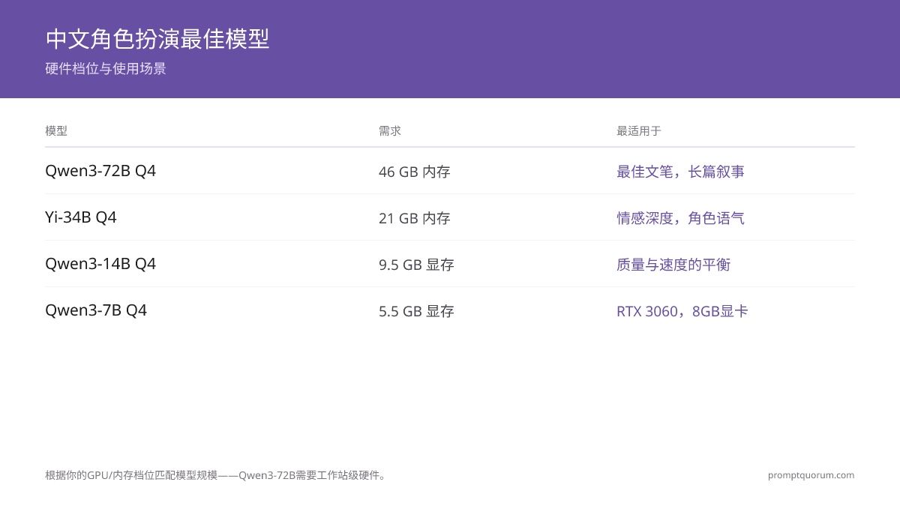Click the 模型 column header
900x506 pixels.
pos(56,130)
